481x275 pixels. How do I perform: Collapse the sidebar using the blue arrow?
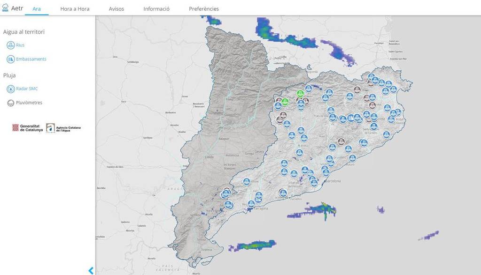(x=91, y=270)
